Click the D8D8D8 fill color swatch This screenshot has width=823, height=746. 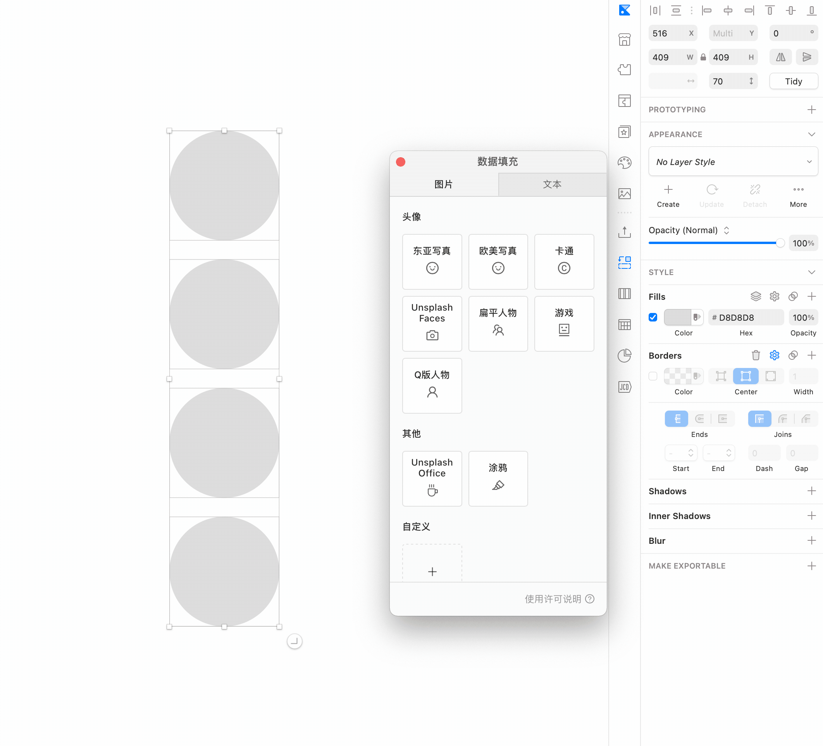[x=678, y=317]
